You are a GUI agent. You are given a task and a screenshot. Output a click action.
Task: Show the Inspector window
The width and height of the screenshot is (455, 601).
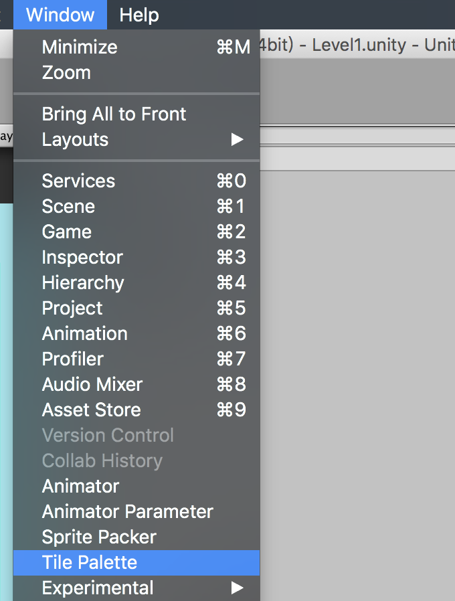click(82, 257)
